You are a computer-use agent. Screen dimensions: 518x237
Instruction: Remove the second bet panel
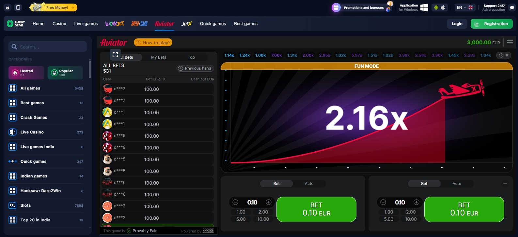pos(505,184)
